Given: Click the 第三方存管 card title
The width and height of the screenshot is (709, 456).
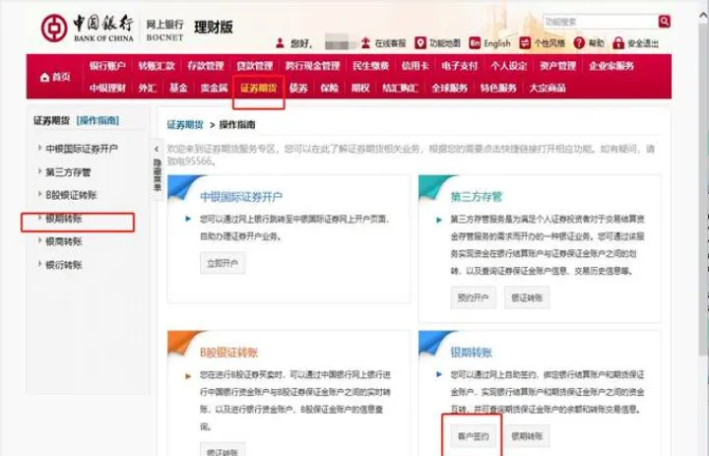Looking at the screenshot, I should [x=477, y=197].
